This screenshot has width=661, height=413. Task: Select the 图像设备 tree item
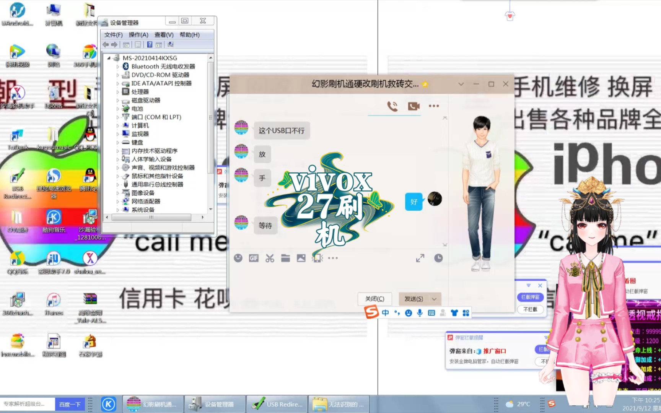click(x=143, y=193)
